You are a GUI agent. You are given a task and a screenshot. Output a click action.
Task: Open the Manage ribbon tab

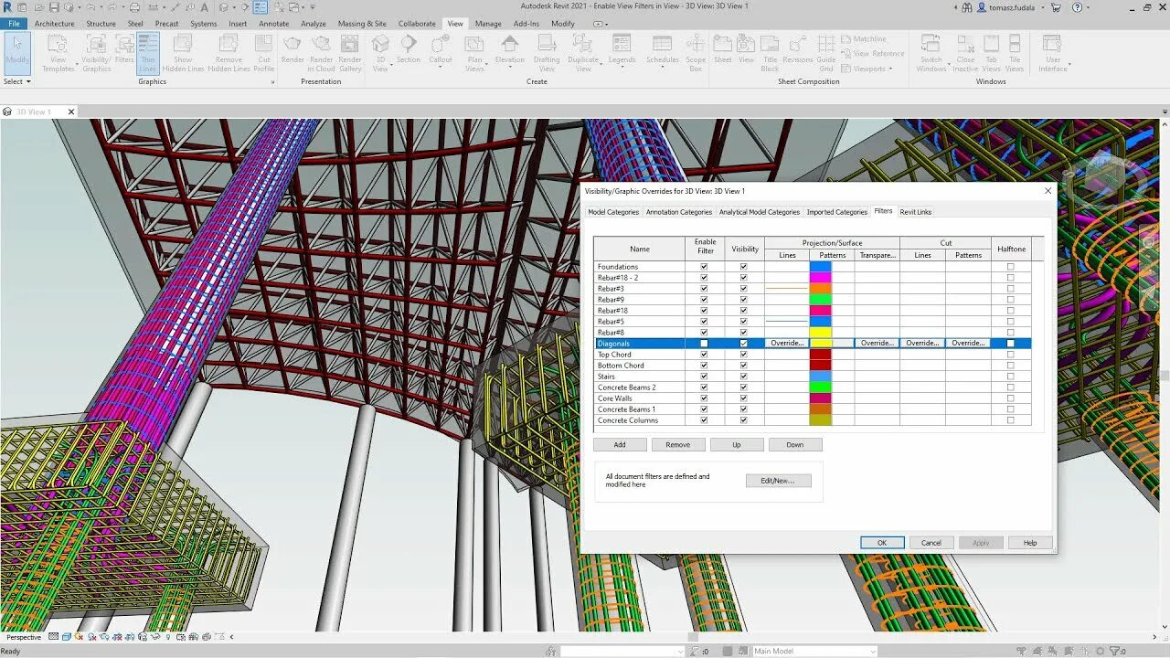[x=488, y=24]
